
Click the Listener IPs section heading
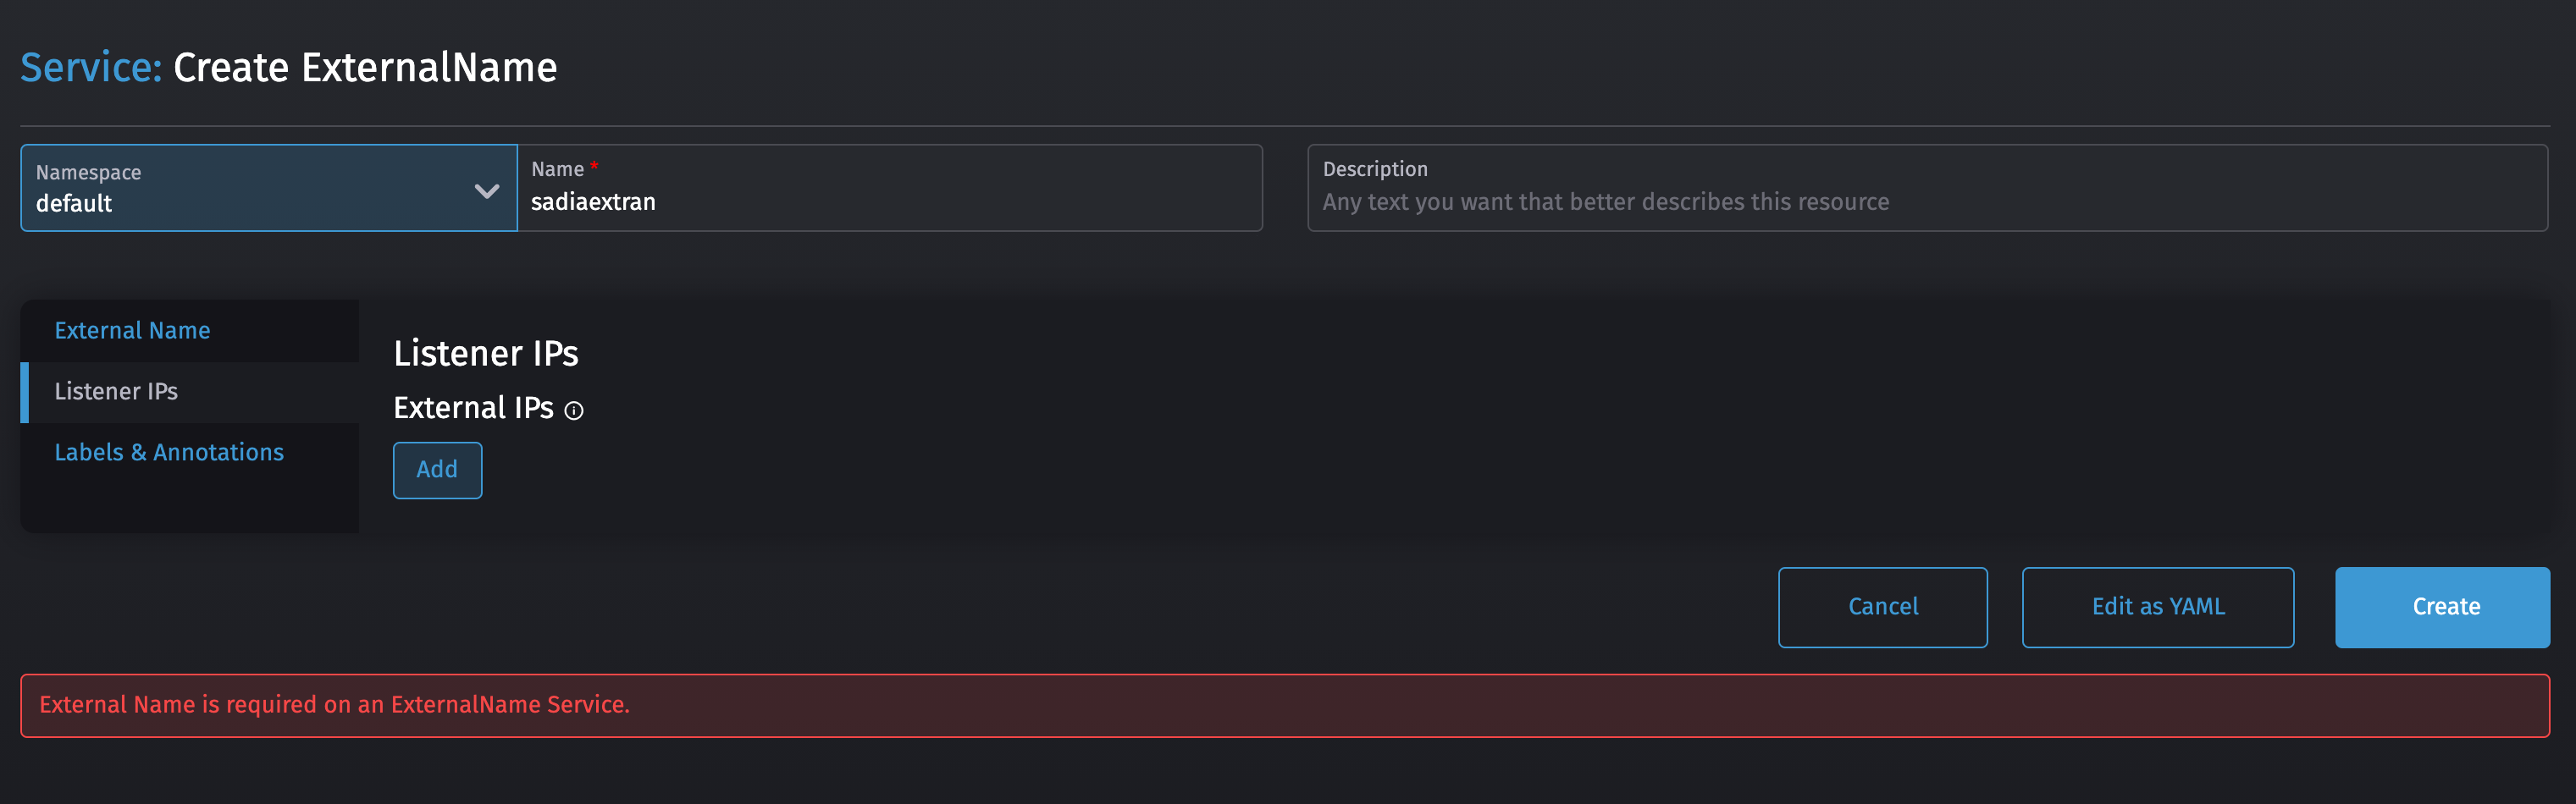point(485,352)
